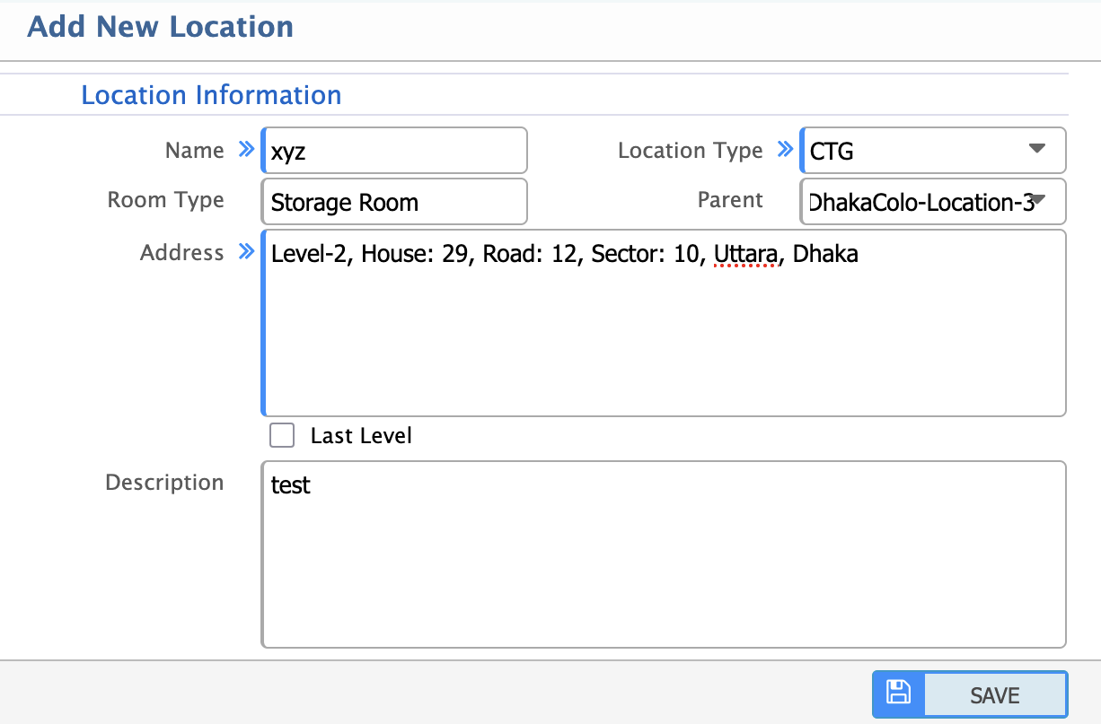Image resolution: width=1101 pixels, height=724 pixels.
Task: Click the floppy disk save icon
Action: 898,693
